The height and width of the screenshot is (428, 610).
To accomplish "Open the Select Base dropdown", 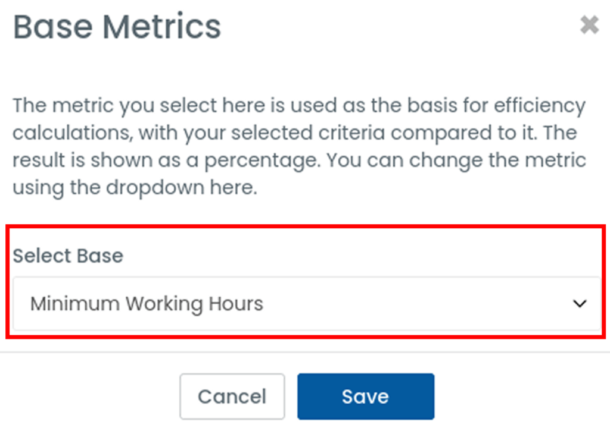I will [306, 304].
